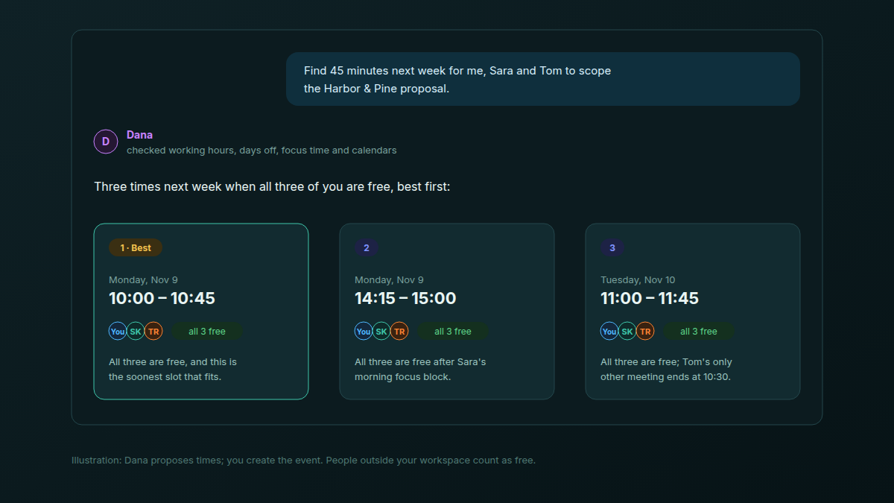Click TR avatar in the Tuesday slot
This screenshot has height=503, width=894.
(x=645, y=331)
